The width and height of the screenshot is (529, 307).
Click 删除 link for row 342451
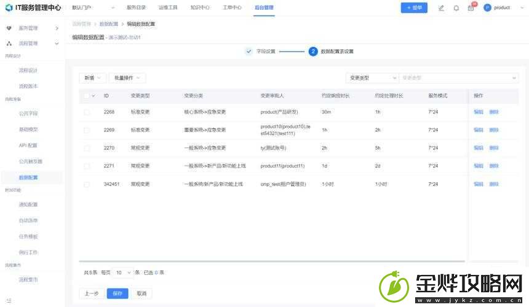[x=494, y=184]
